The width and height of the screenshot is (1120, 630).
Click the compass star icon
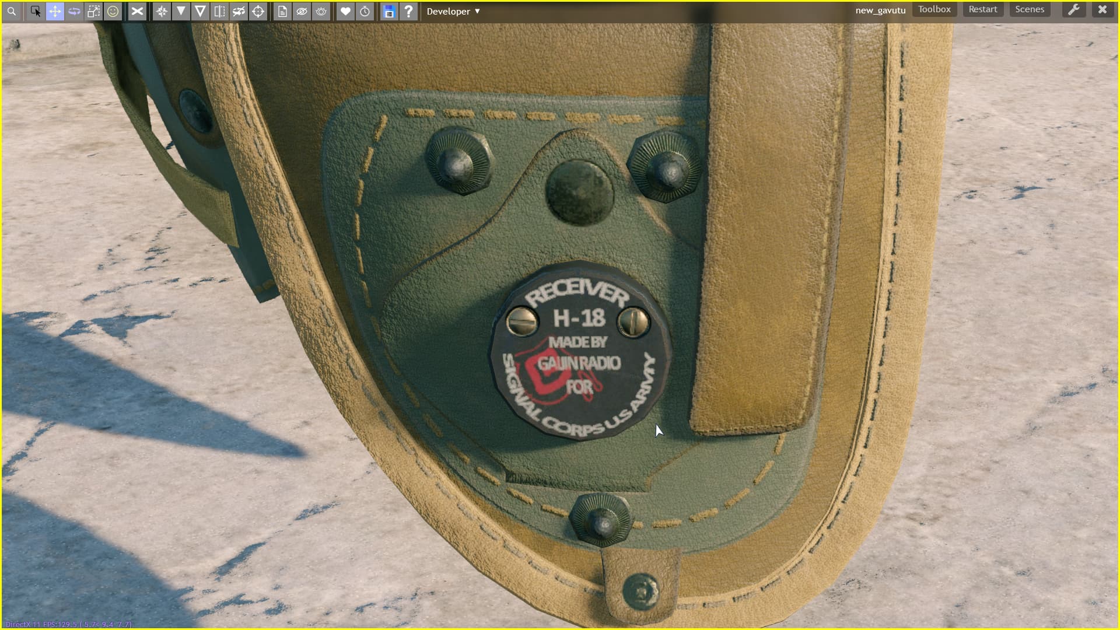coord(162,11)
